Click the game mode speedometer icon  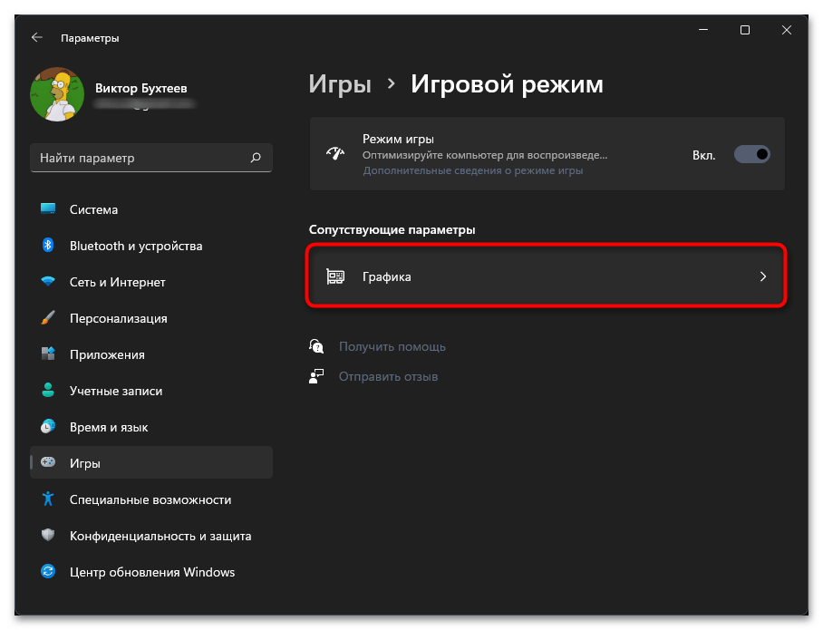click(x=335, y=154)
